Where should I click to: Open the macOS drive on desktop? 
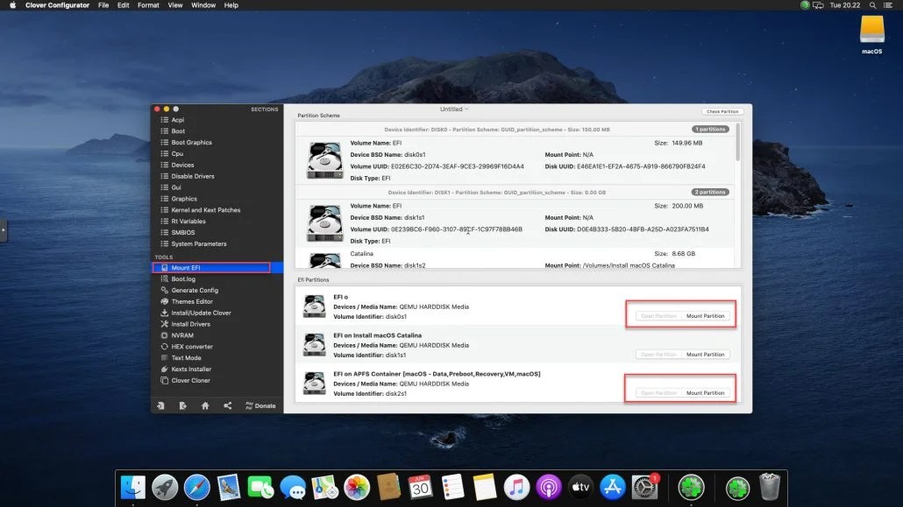click(872, 34)
